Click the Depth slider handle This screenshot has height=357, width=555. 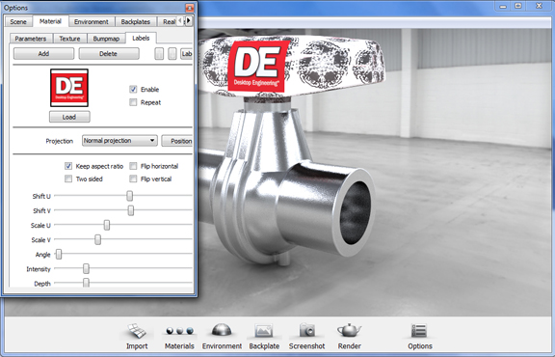pyautogui.click(x=86, y=283)
